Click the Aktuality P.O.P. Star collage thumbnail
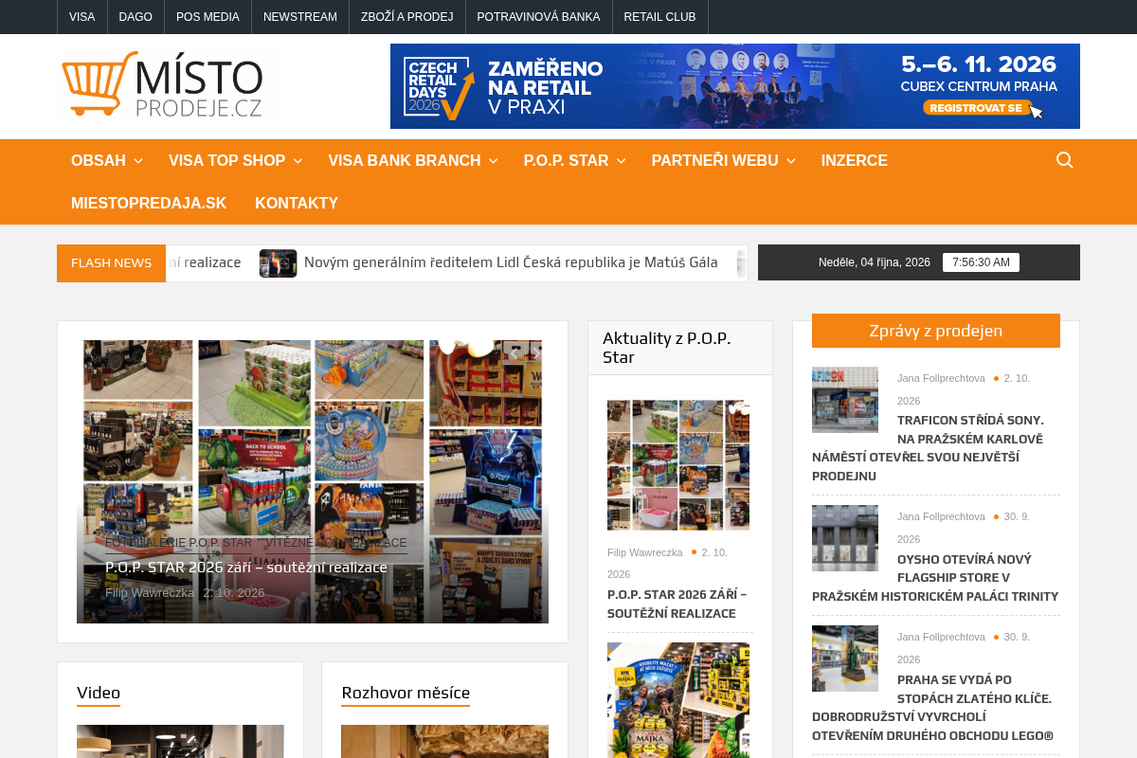 (678, 465)
